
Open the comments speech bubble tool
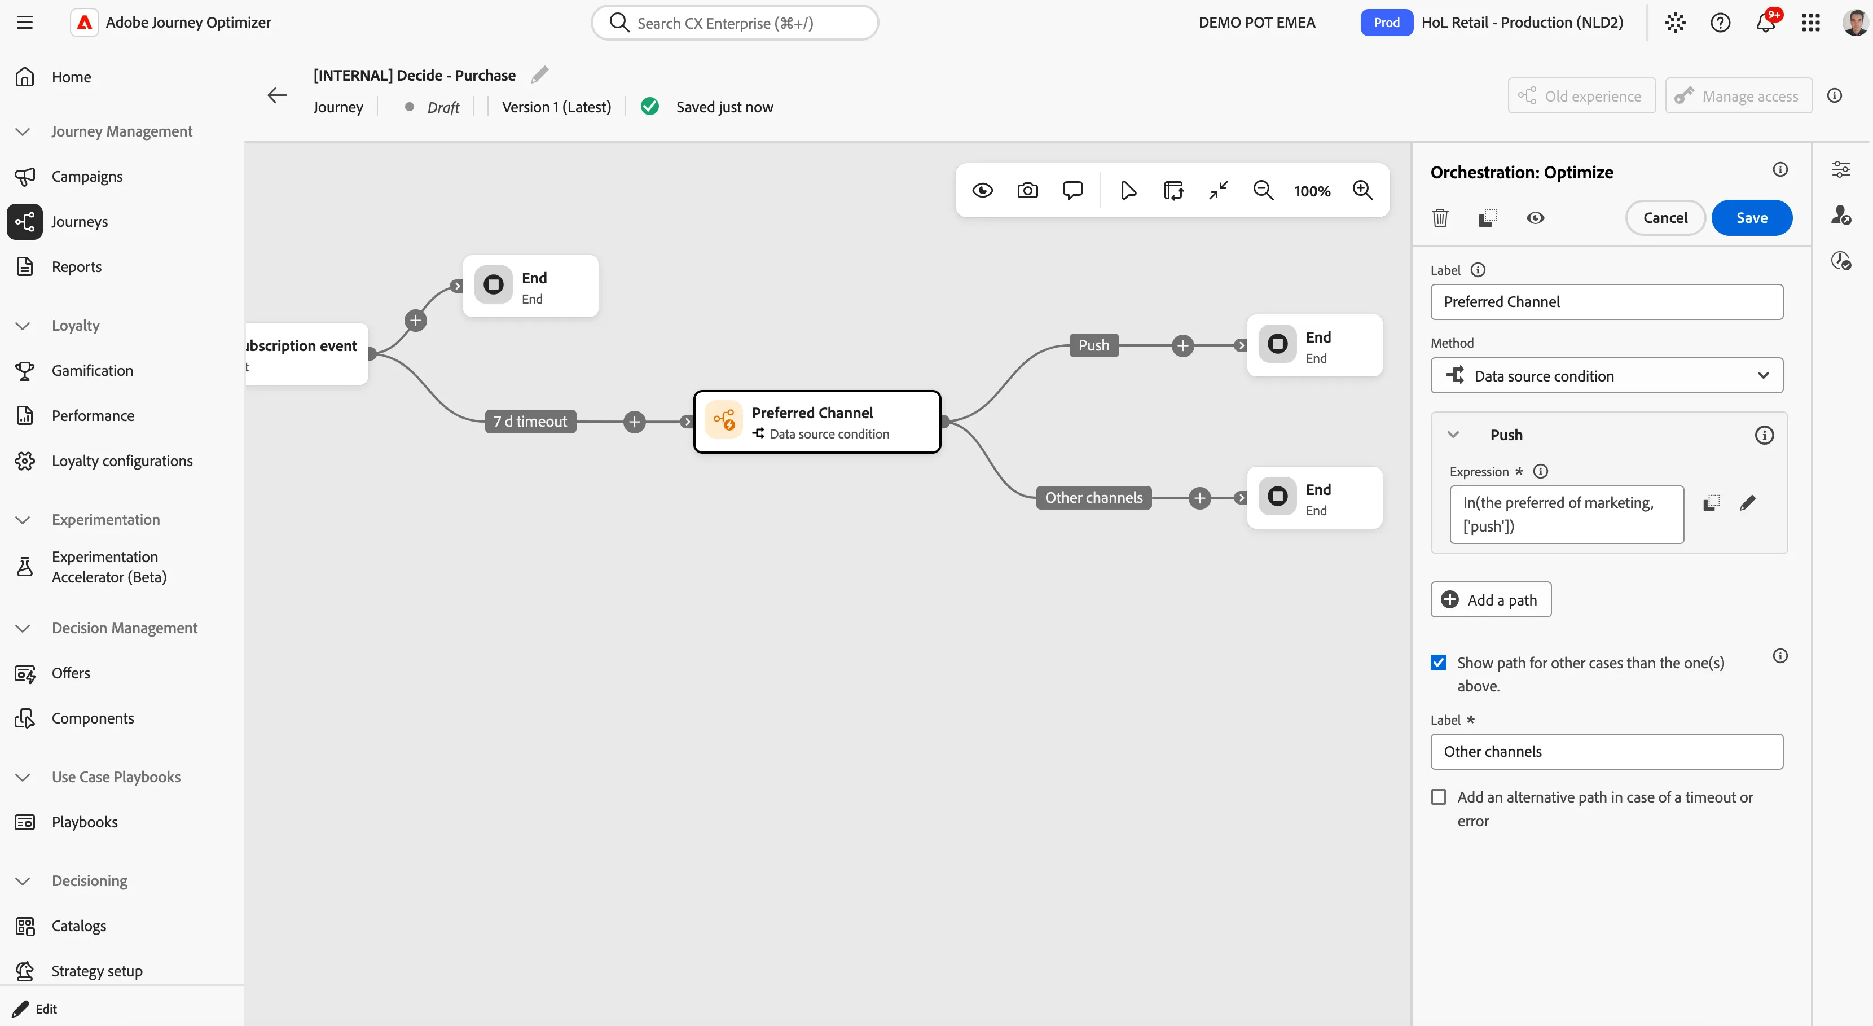pos(1072,191)
